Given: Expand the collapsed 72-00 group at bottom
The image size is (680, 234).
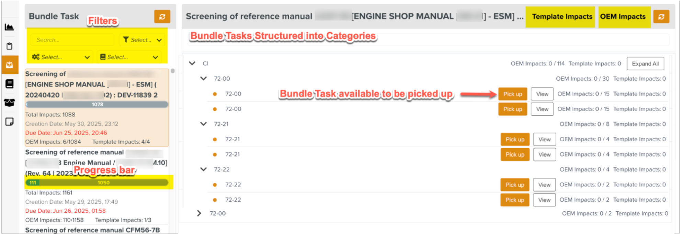Looking at the screenshot, I should (199, 213).
